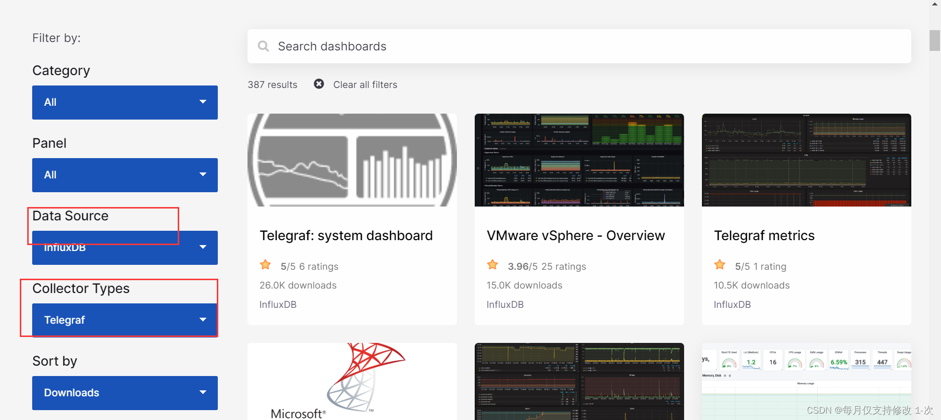
Task: Click the Filter by: label
Action: tap(56, 38)
